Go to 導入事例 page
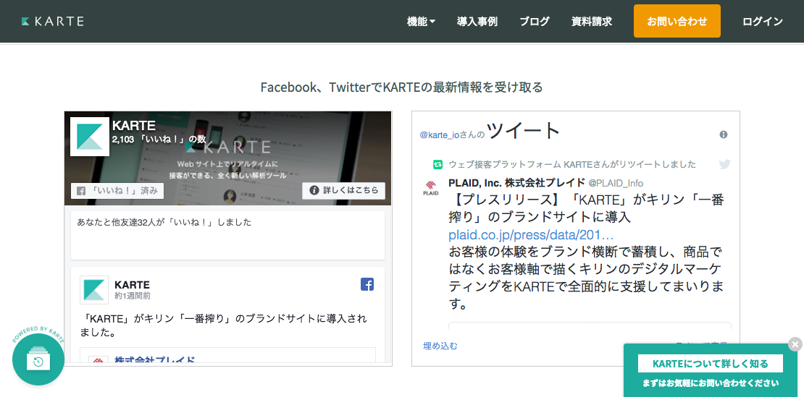Viewport: 804px width, 397px height. [477, 22]
